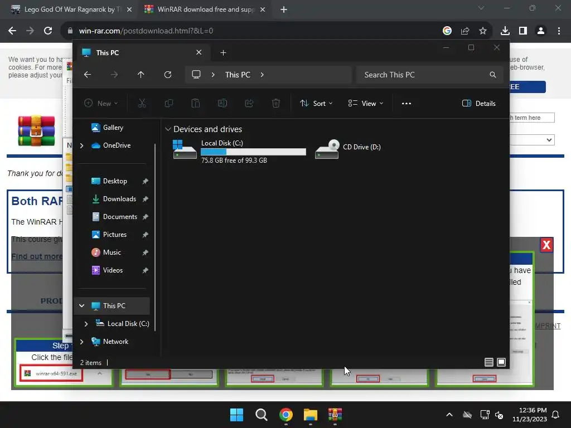Open Pictures folder in navigation pane
Image resolution: width=571 pixels, height=428 pixels.
[109, 235]
